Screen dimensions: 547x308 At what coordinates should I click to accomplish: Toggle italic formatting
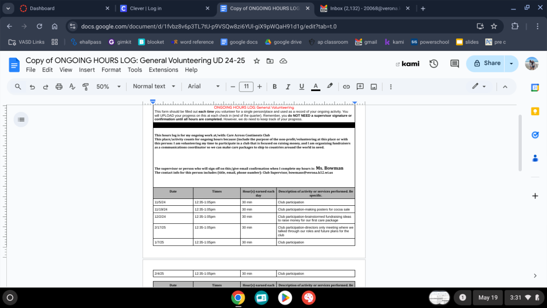click(x=288, y=86)
